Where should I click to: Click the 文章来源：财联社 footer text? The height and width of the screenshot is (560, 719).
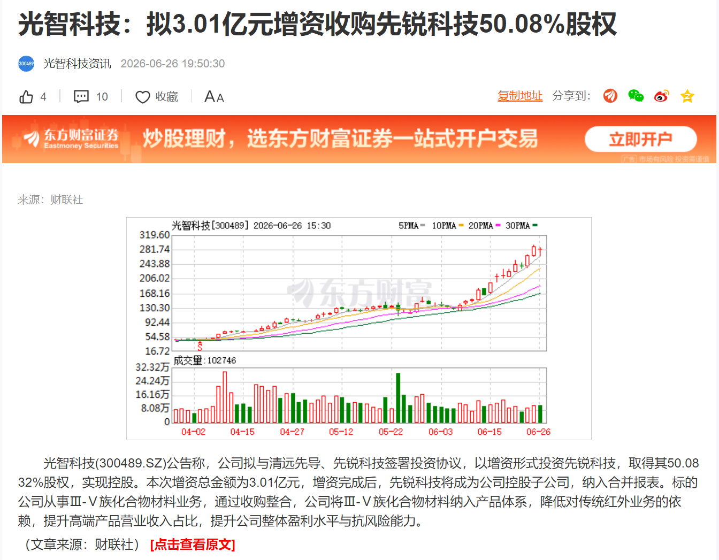pyautogui.click(x=82, y=544)
